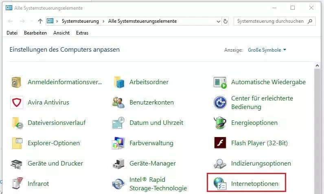Screen dimensions: 324x194
Task: Click the Geräte-Manager icon
Action: click(118, 163)
